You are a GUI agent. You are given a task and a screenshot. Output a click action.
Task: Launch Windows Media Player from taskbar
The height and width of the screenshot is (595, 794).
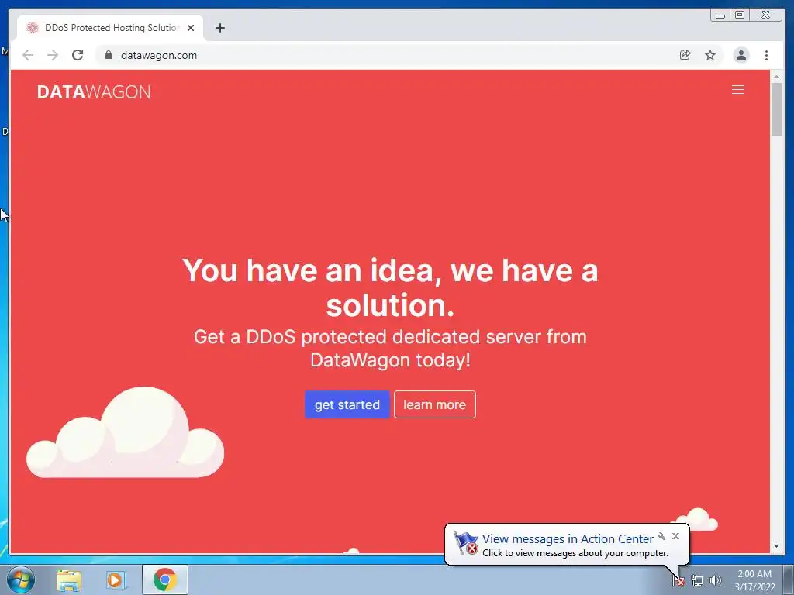pos(116,580)
